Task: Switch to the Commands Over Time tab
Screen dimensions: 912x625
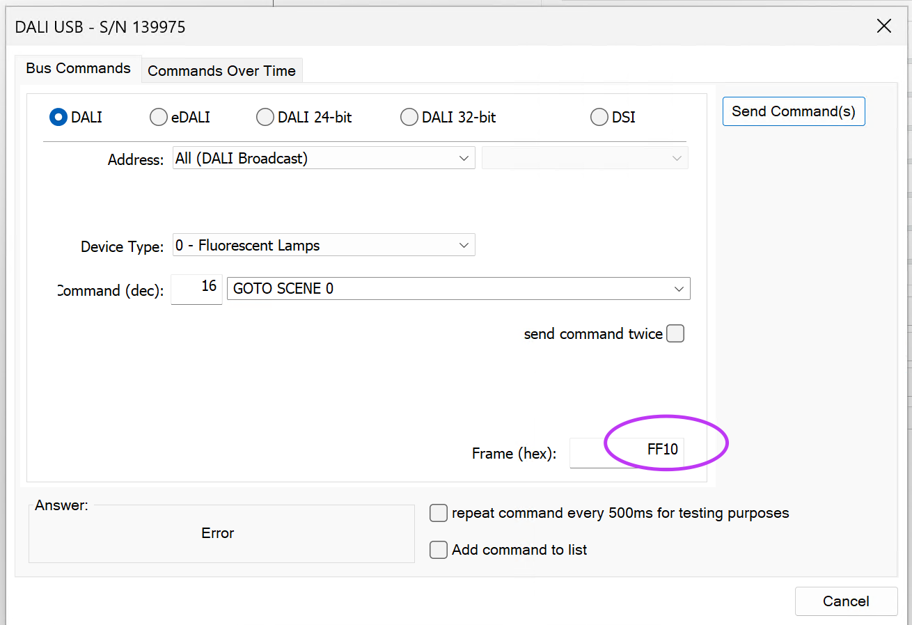Action: pyautogui.click(x=221, y=71)
